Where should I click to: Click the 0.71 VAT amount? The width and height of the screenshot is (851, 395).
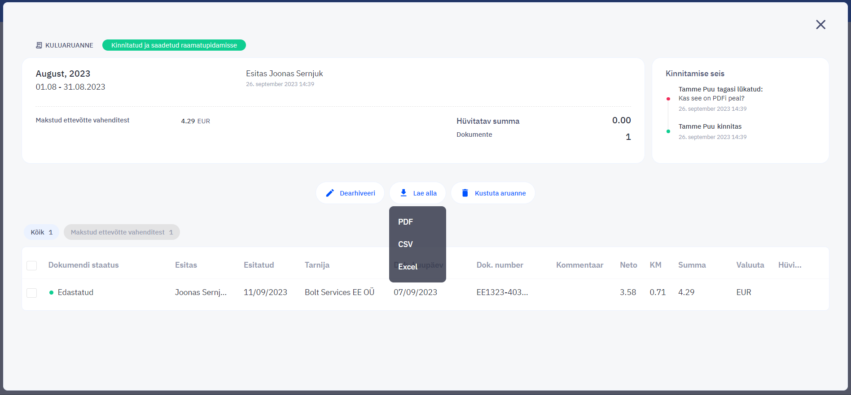point(658,292)
